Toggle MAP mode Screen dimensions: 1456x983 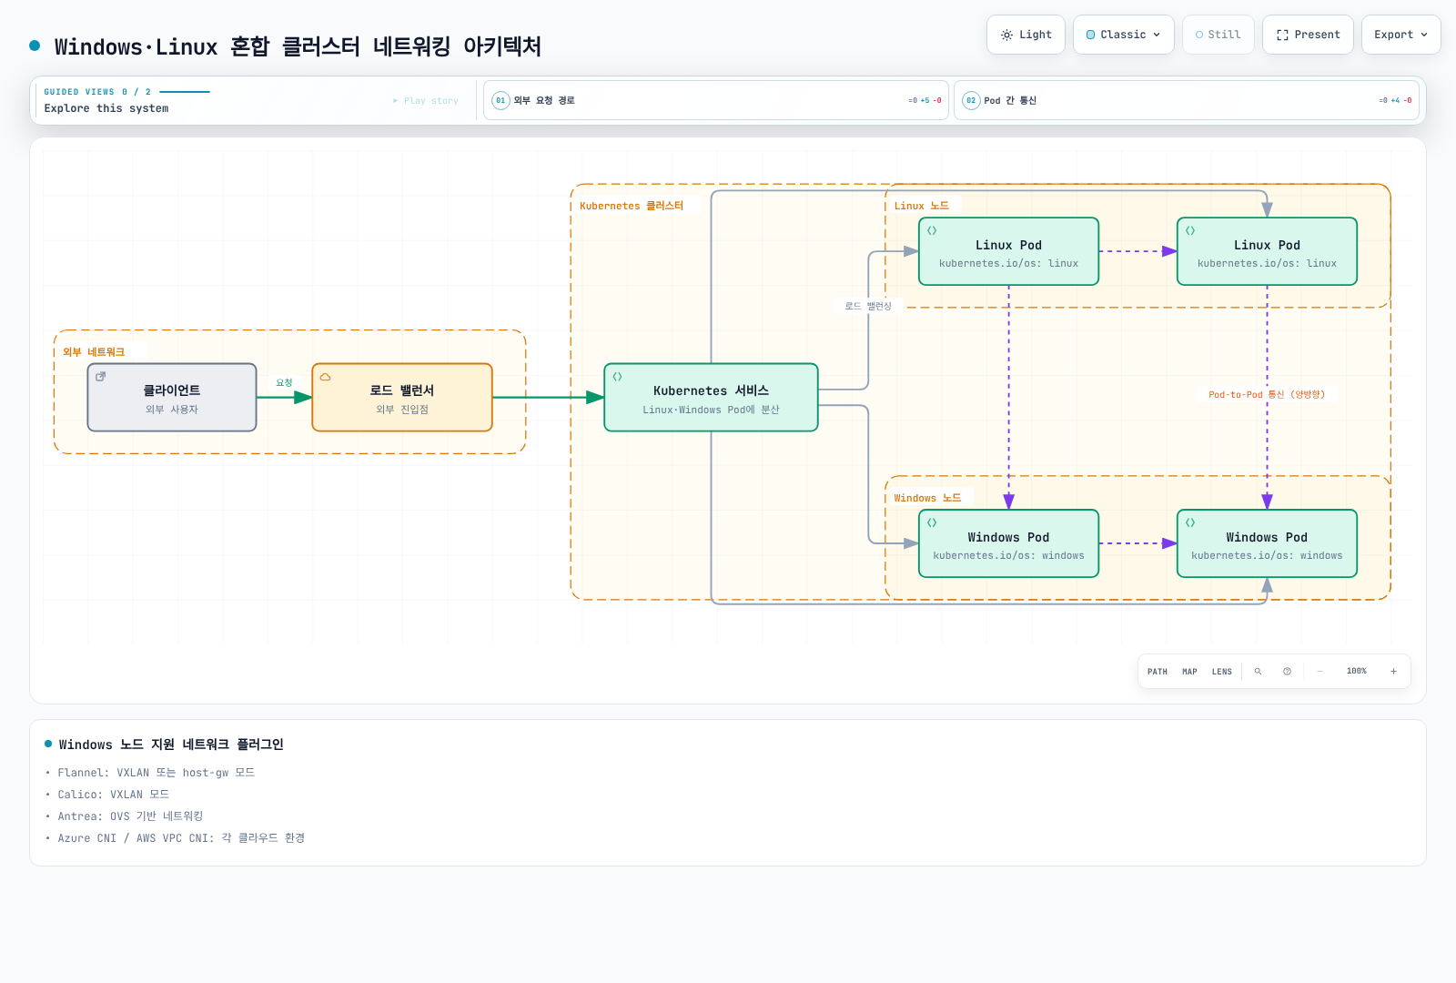click(x=1189, y=672)
